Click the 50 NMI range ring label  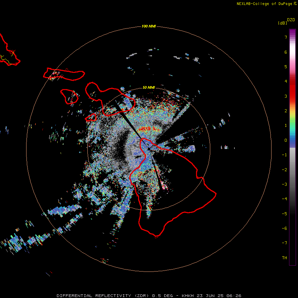tap(149, 87)
